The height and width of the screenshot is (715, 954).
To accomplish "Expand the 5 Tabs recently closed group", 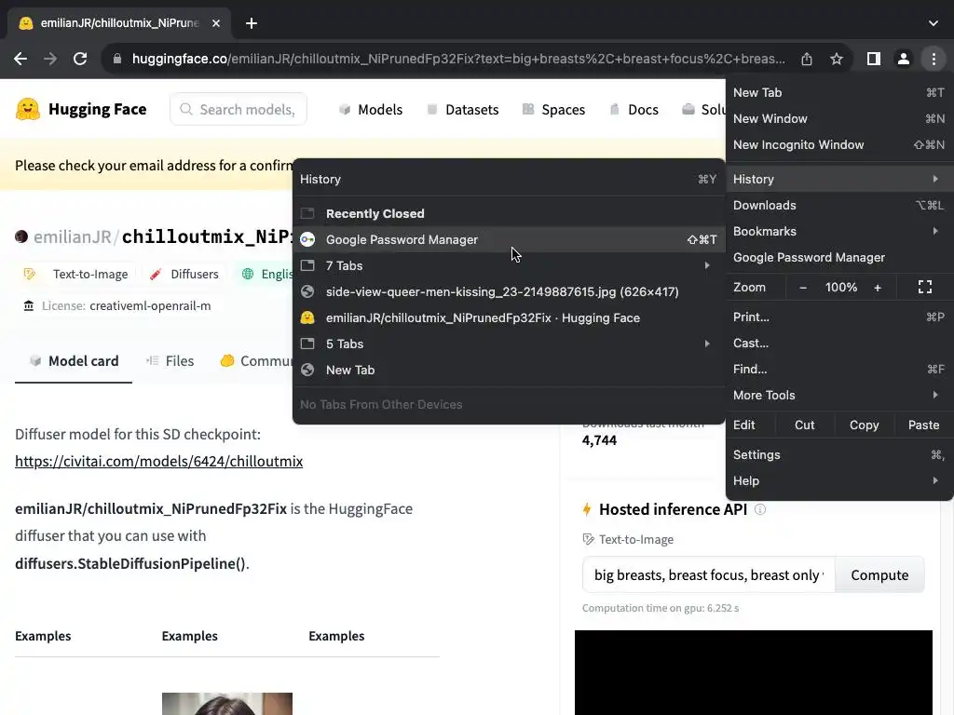I will click(509, 344).
